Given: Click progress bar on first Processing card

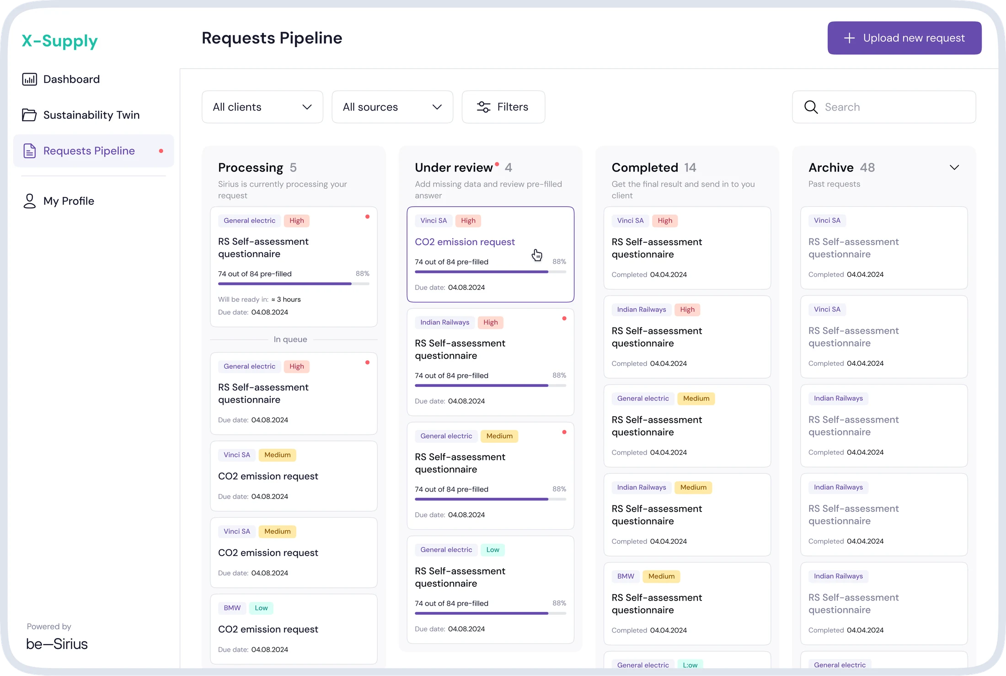Looking at the screenshot, I should click(294, 284).
